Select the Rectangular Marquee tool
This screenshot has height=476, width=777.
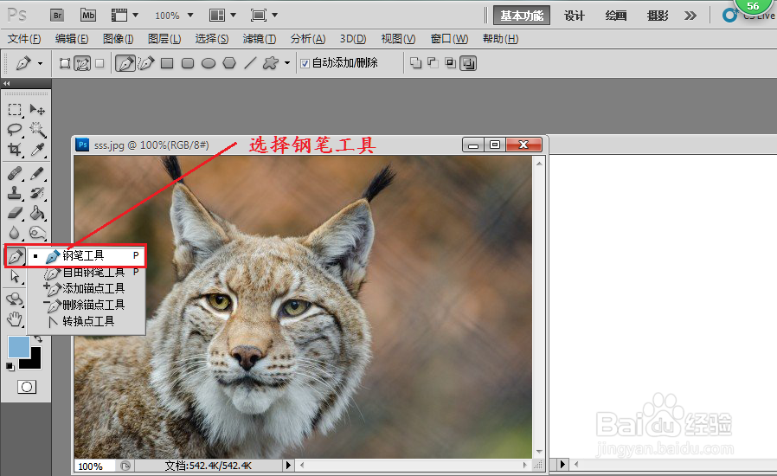[x=15, y=110]
